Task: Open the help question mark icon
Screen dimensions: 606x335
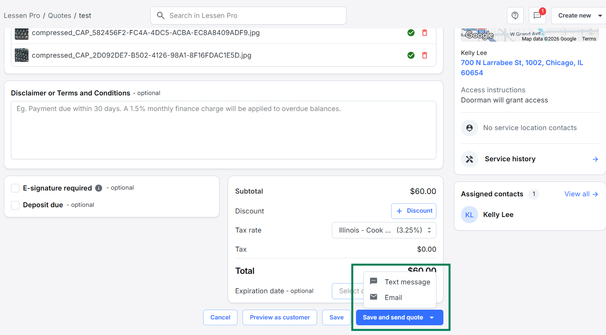Action: (x=515, y=16)
